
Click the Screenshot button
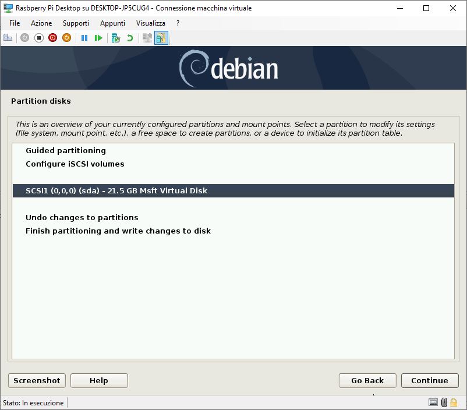coord(37,380)
